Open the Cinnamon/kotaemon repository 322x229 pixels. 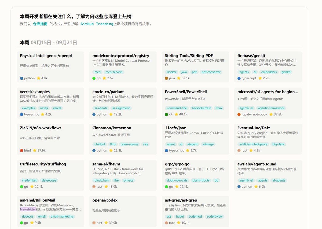[112, 128]
